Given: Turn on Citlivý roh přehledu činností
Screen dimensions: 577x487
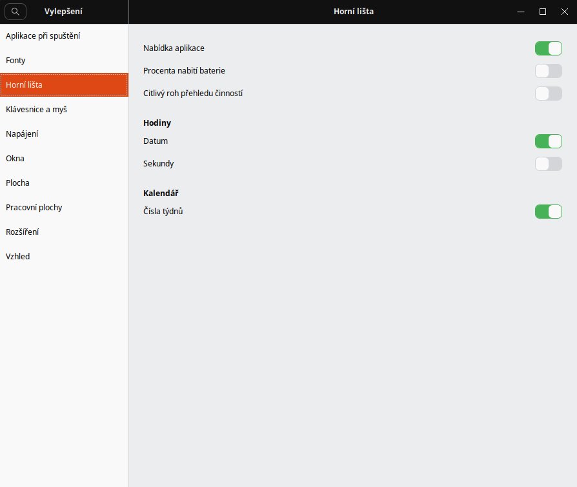Looking at the screenshot, I should click(x=549, y=94).
